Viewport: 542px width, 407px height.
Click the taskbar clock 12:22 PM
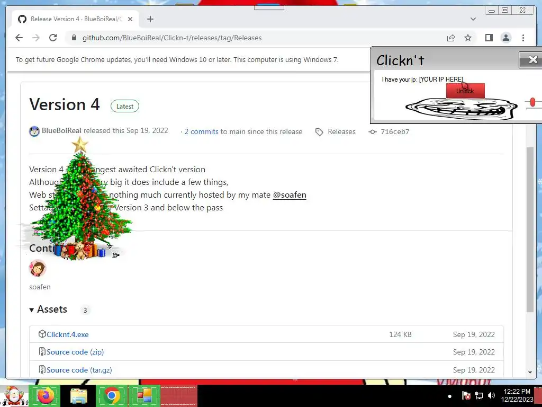pos(517,392)
